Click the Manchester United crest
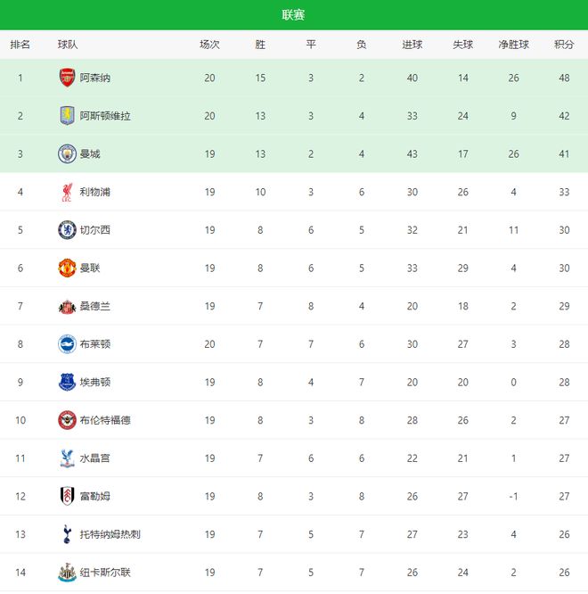This screenshot has width=588, height=594. point(68,268)
